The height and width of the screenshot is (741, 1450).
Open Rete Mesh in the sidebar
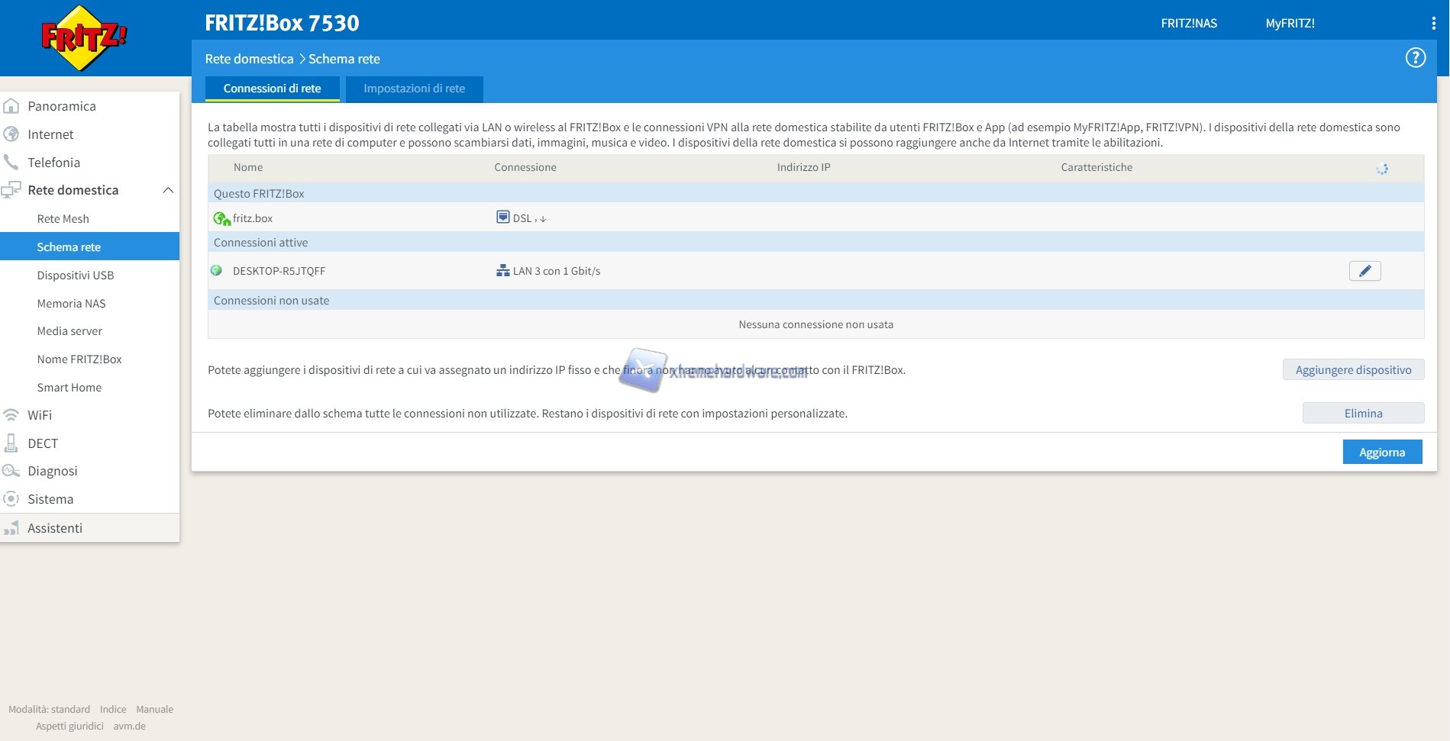click(63, 219)
